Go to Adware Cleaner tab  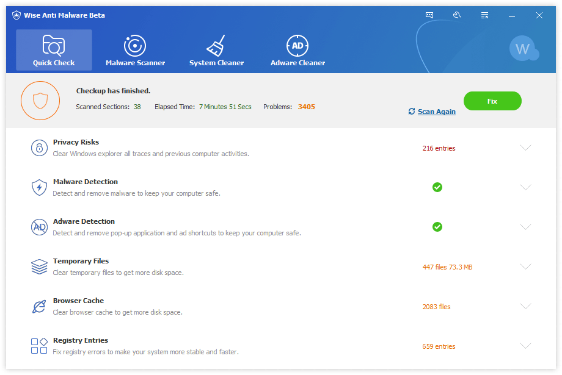(297, 50)
